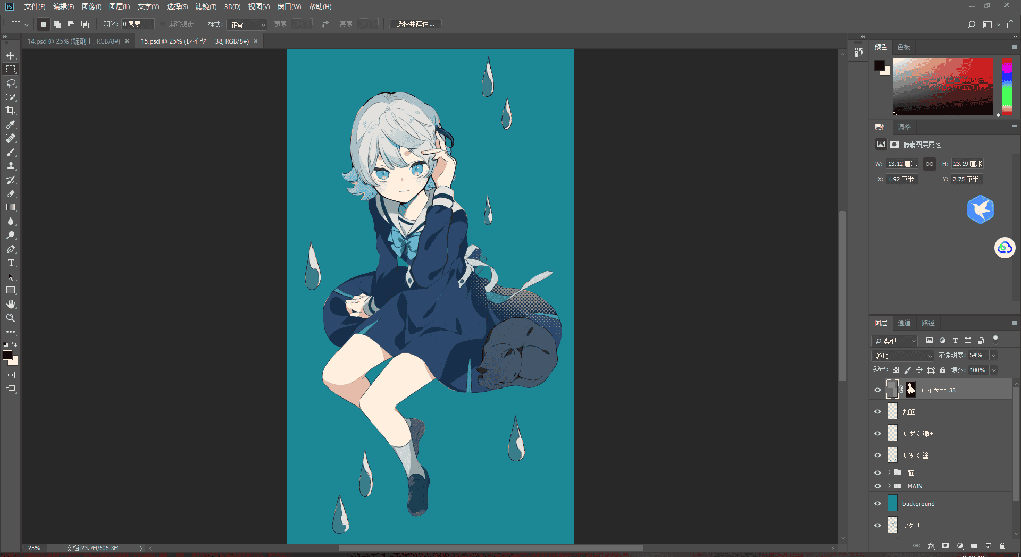This screenshot has width=1021, height=557.
Task: Select the Hand tool
Action: pyautogui.click(x=11, y=304)
